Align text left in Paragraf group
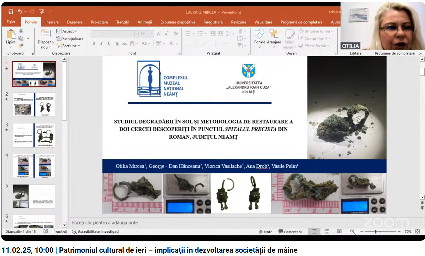Screen dimensions: 425x256 tap(188, 43)
